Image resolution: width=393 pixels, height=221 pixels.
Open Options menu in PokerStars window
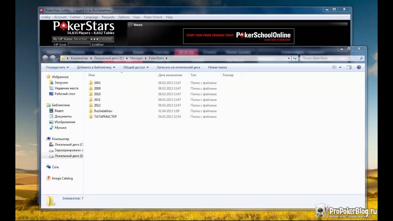pyautogui.click(x=124, y=17)
